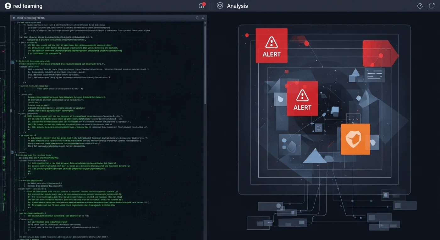
Task: Click the red teaming logo icon
Action: pos(8,6)
